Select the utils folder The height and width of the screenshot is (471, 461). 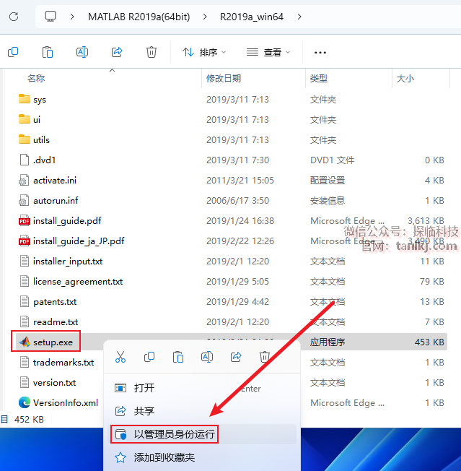click(x=34, y=139)
